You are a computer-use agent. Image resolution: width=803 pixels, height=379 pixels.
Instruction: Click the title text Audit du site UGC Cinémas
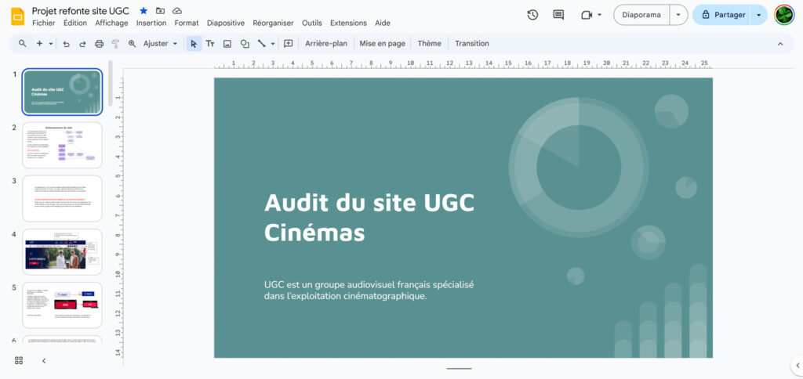[x=369, y=218]
